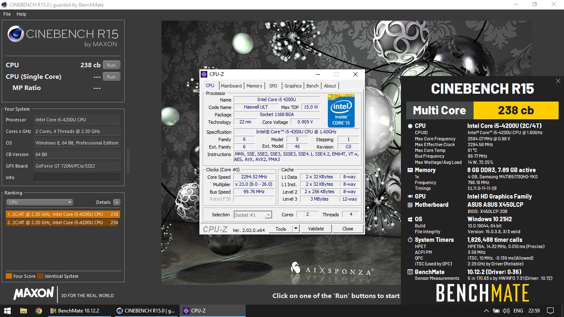Open the Cinebench File menu

7,14
